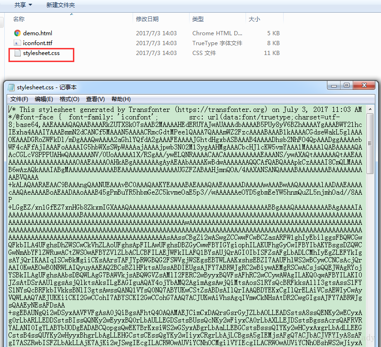This screenshot has width=381, height=347.
Task: Select the stylesheet.css file icon
Action: click(x=17, y=53)
